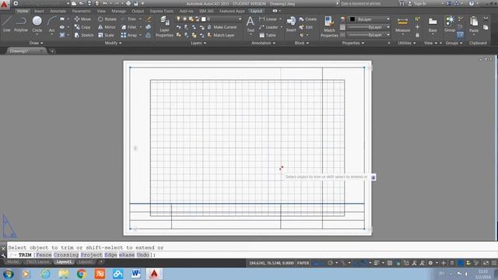The width and height of the screenshot is (498, 280).
Task: Choose the Copy tool
Action: coord(82,27)
